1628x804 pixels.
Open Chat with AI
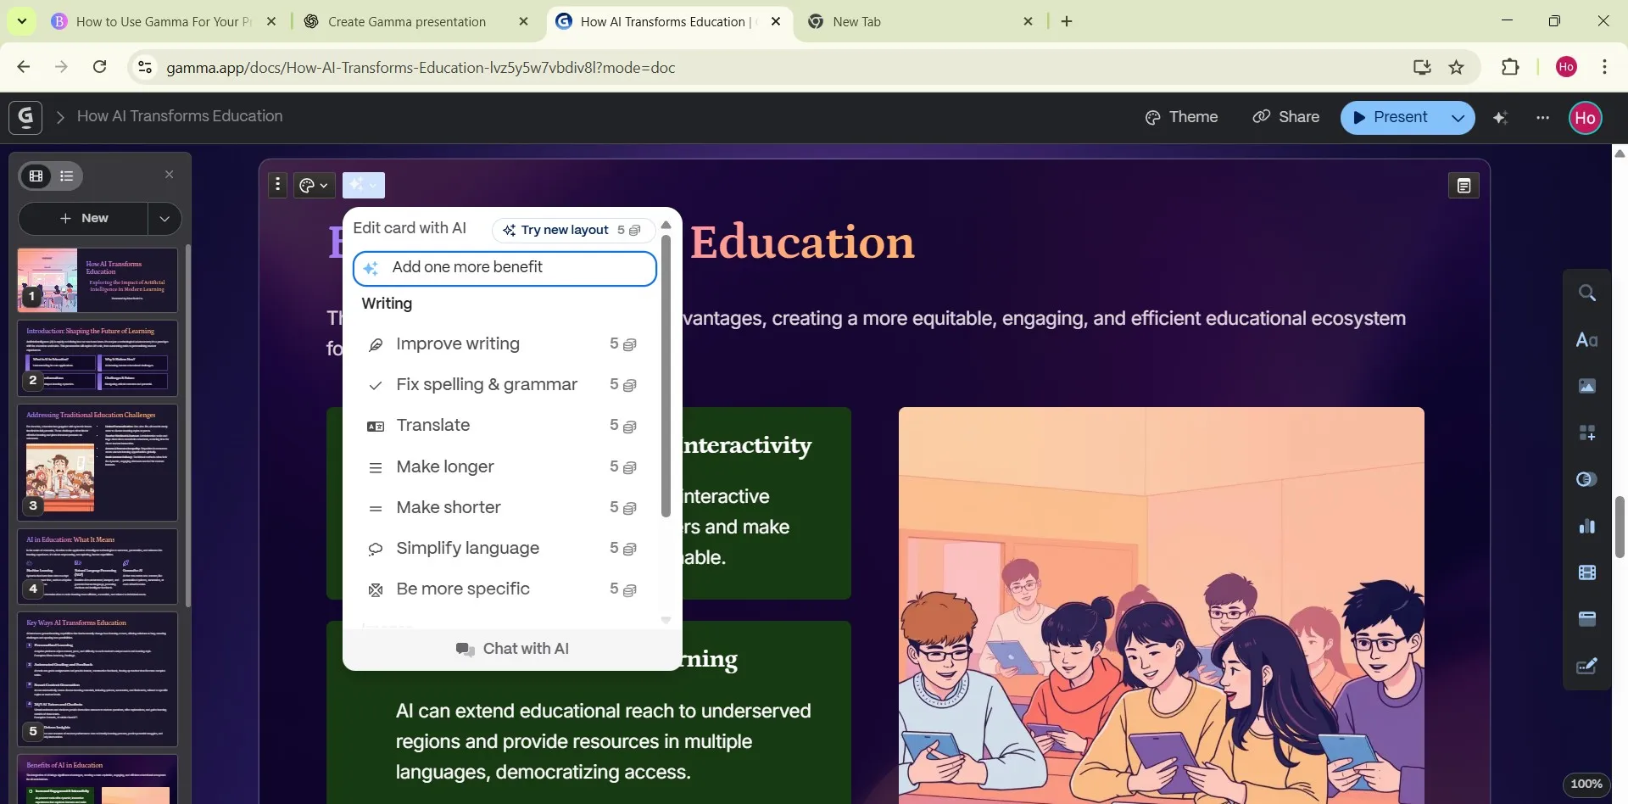pyautogui.click(x=512, y=649)
